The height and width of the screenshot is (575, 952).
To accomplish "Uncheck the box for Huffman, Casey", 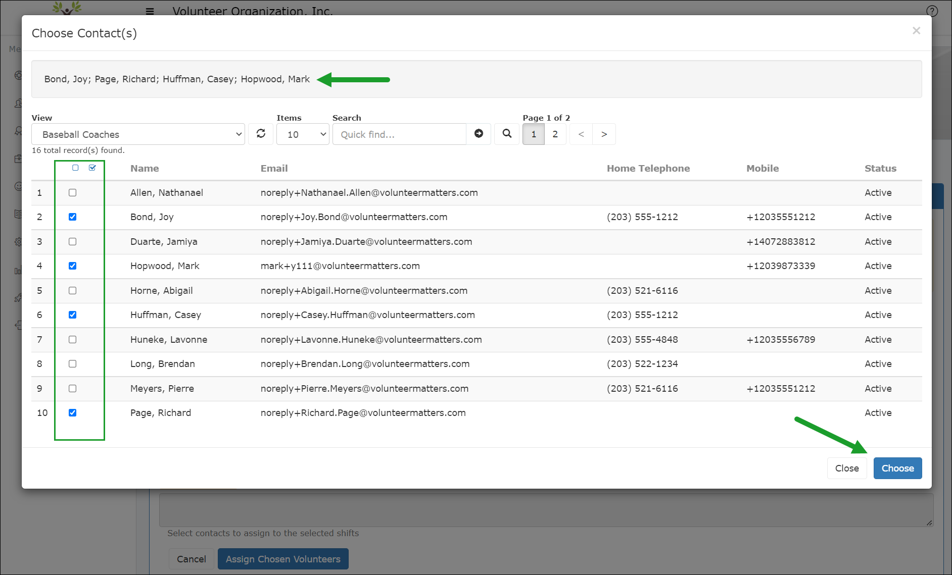I will [x=73, y=315].
